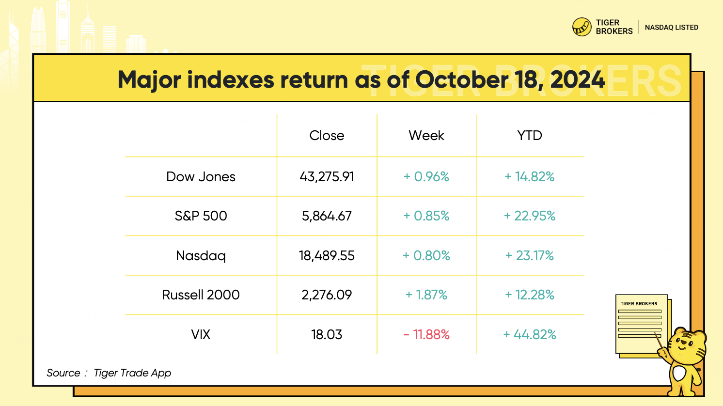Click the Russell 2000 row label
Screen dimensions: 723x406
click(x=201, y=295)
